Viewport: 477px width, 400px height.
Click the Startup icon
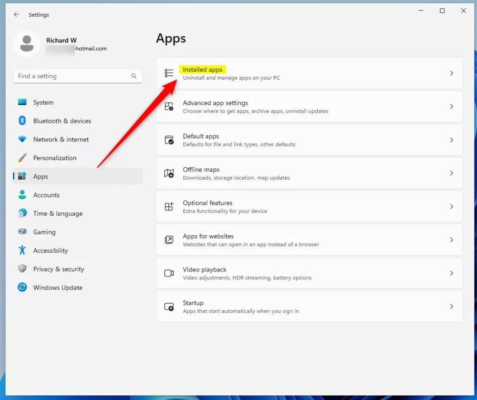click(x=169, y=307)
